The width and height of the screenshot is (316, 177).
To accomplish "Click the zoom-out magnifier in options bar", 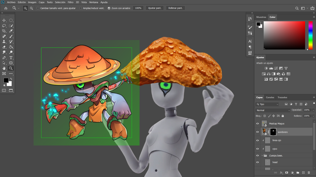I will 31,8.
